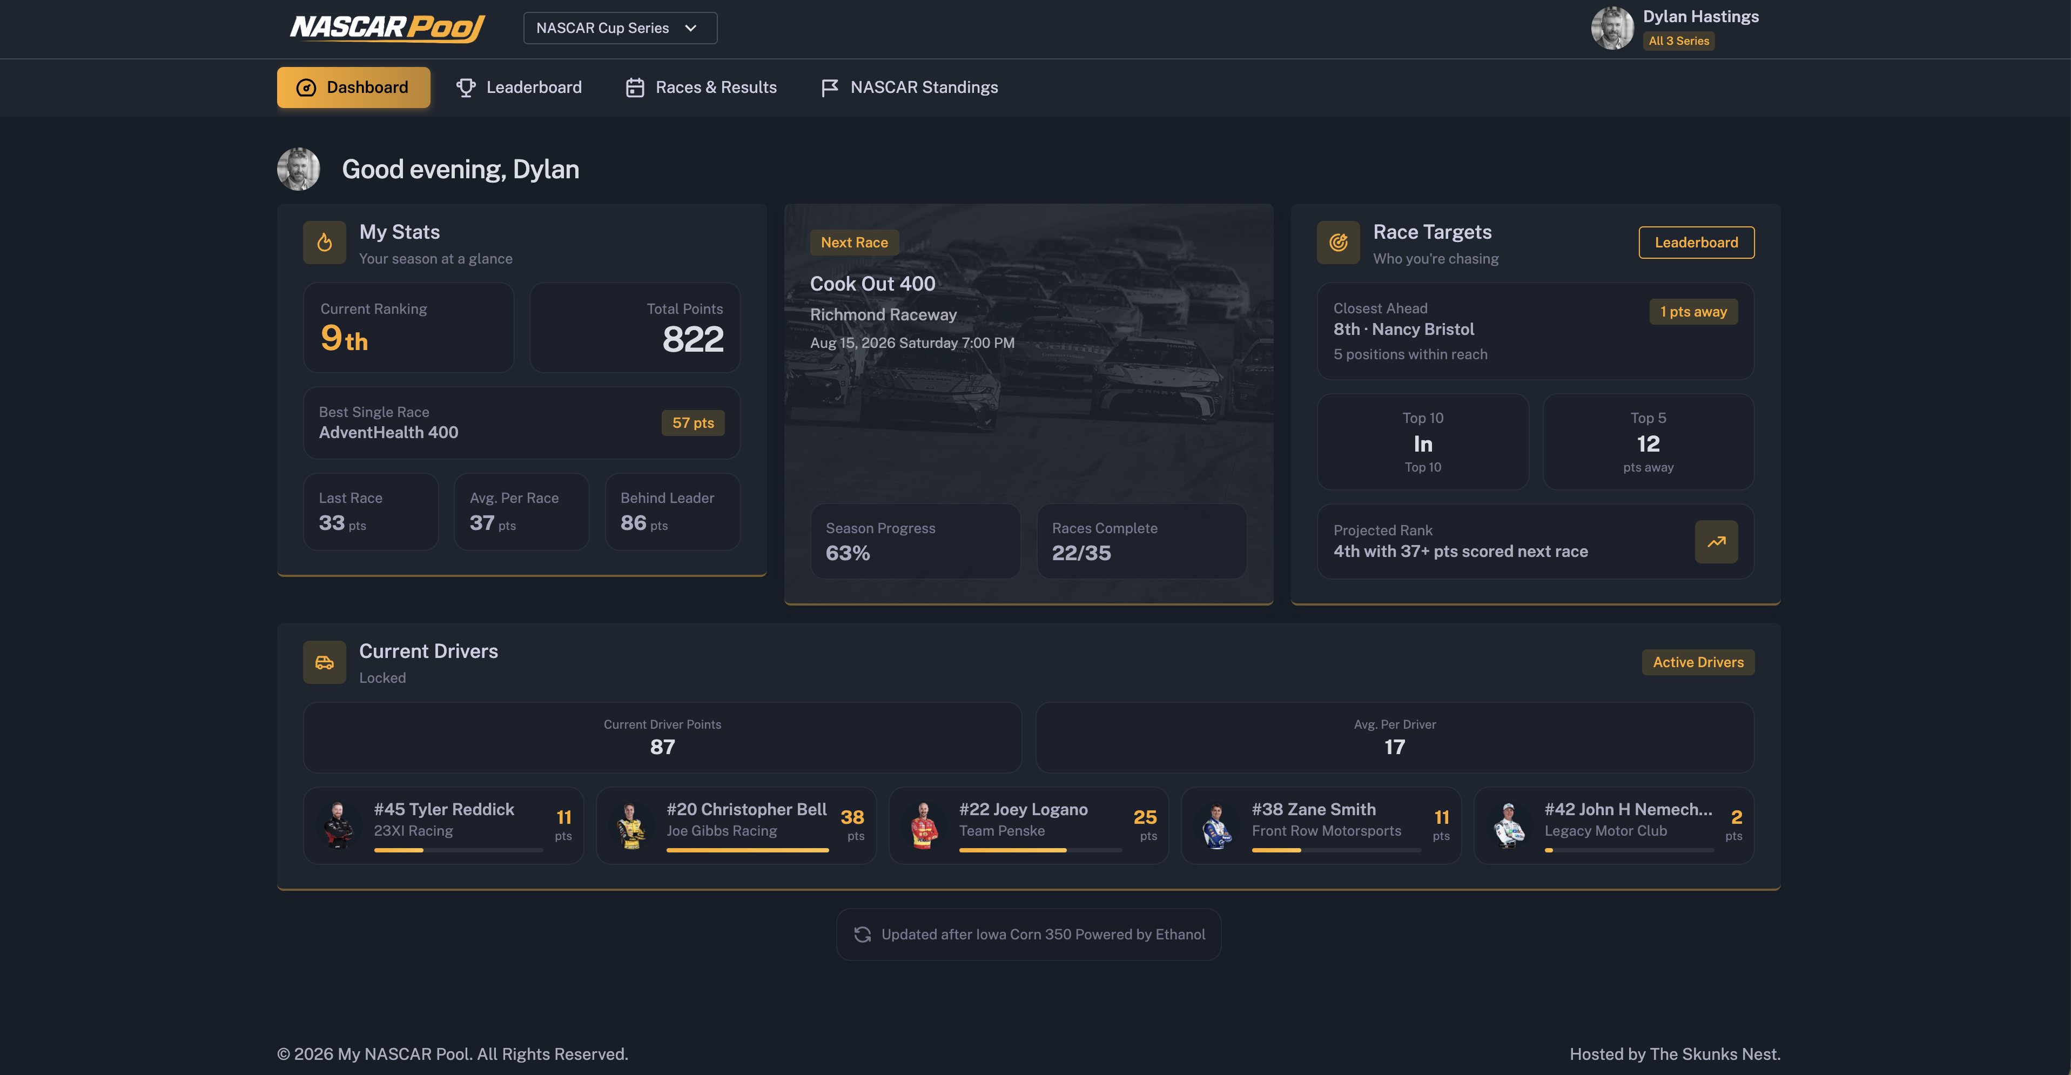
Task: Click the Season Progress 63% card
Action: (915, 541)
